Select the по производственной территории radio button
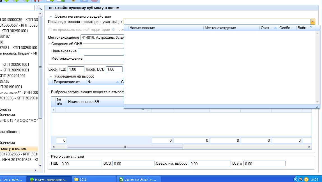322x182 pixels. [50, 29]
